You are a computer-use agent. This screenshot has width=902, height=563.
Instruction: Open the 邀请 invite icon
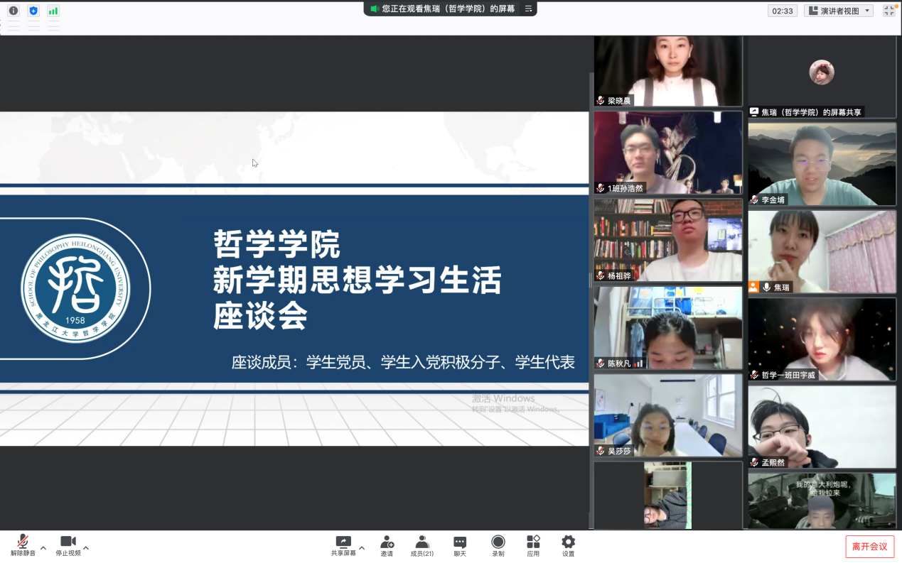click(387, 545)
